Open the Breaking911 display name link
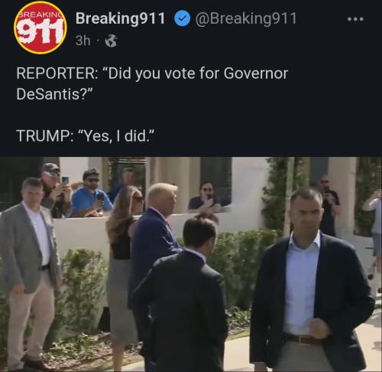 click(120, 18)
